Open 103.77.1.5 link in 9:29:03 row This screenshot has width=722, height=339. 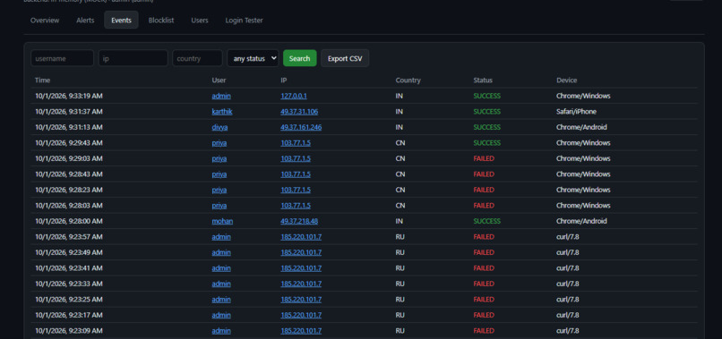click(296, 158)
